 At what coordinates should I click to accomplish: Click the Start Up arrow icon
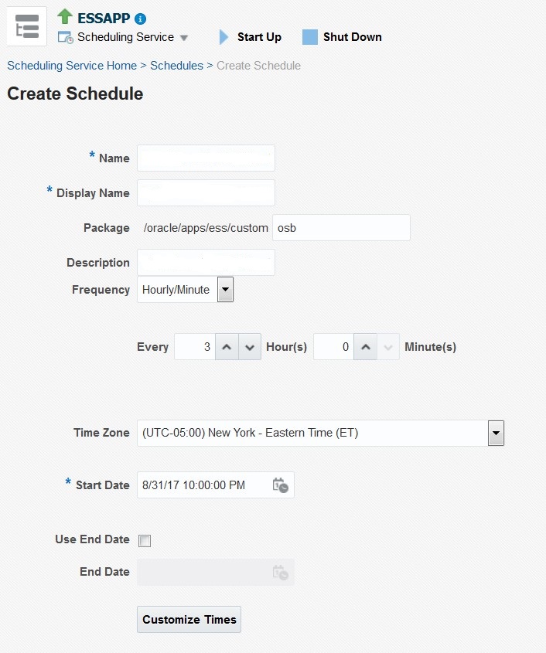click(224, 36)
